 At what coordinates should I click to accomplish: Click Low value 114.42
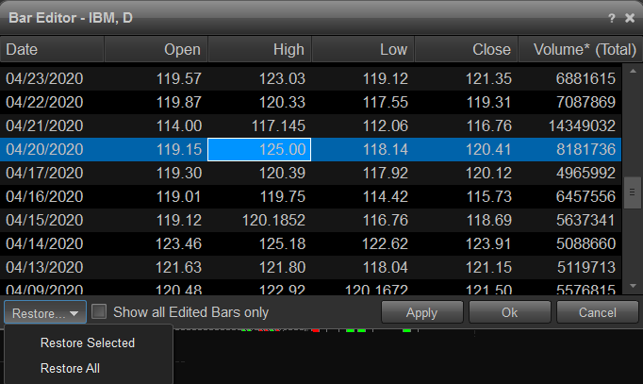(386, 196)
